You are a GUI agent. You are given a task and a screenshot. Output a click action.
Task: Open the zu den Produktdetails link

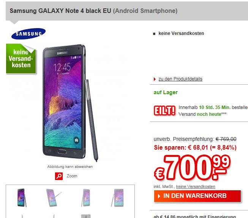(180, 79)
